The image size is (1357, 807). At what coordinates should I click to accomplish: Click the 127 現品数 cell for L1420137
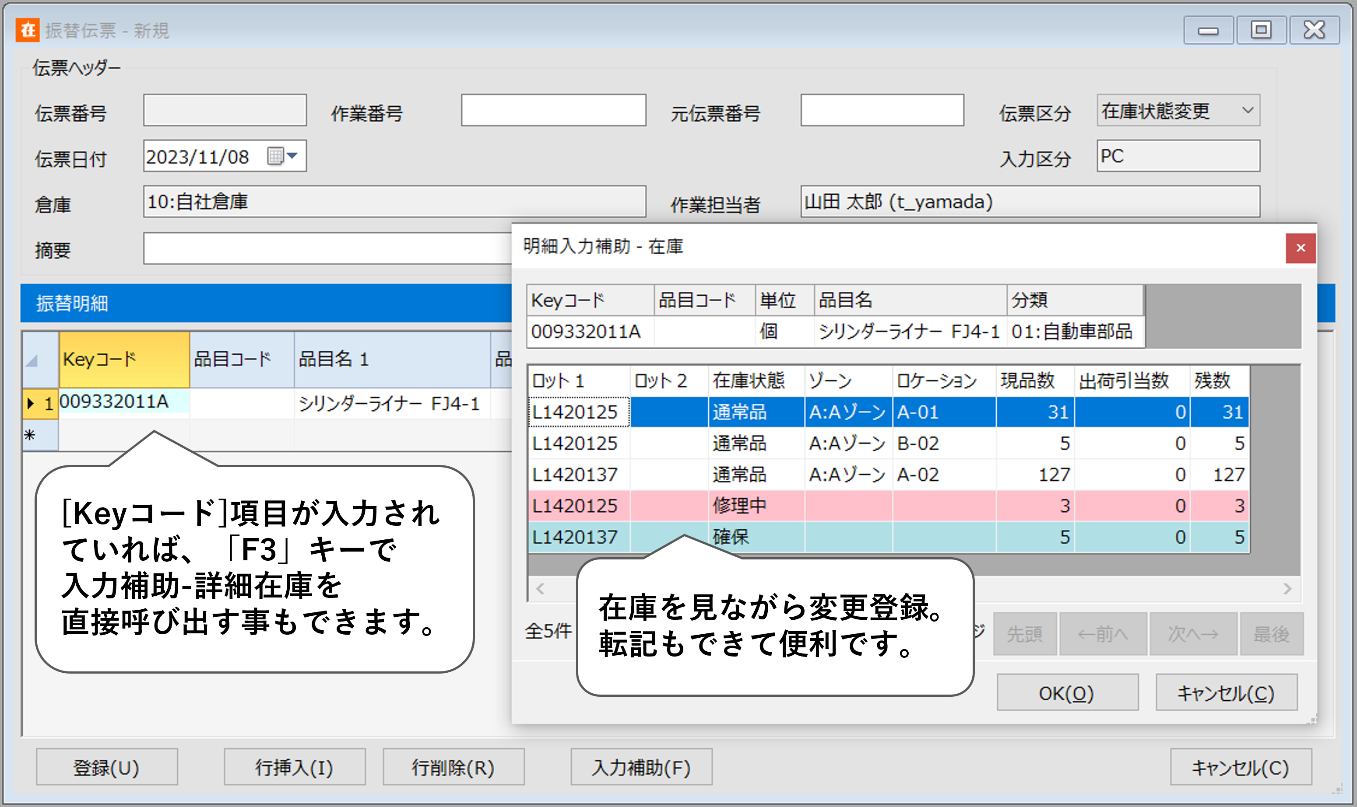click(1035, 474)
